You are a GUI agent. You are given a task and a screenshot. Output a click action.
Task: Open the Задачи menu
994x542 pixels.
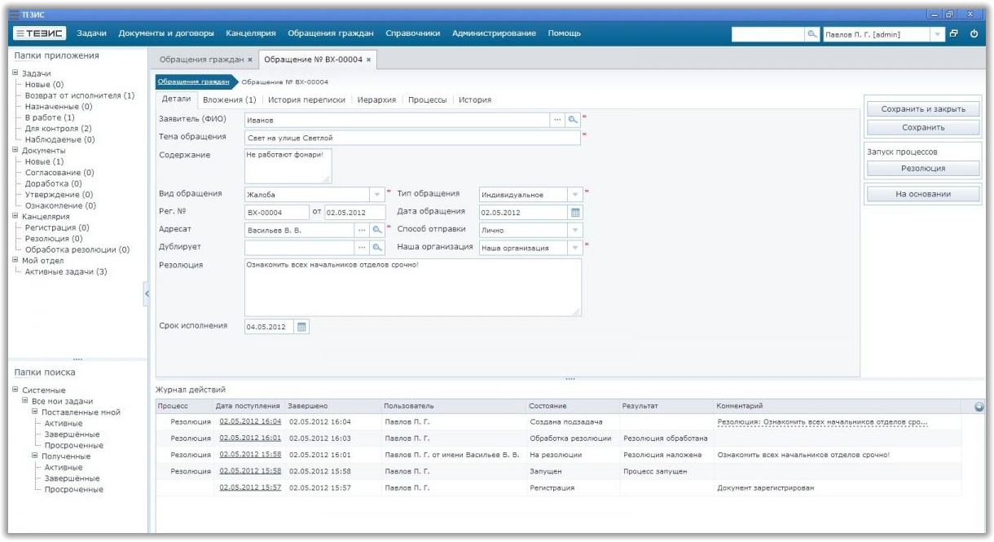click(92, 33)
